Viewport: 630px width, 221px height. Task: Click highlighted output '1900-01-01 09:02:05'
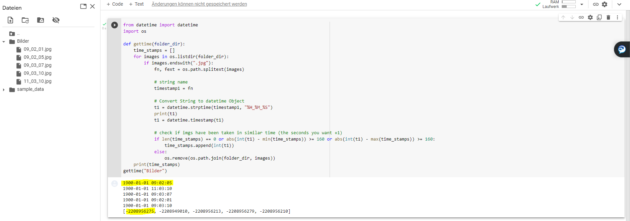pos(147,183)
